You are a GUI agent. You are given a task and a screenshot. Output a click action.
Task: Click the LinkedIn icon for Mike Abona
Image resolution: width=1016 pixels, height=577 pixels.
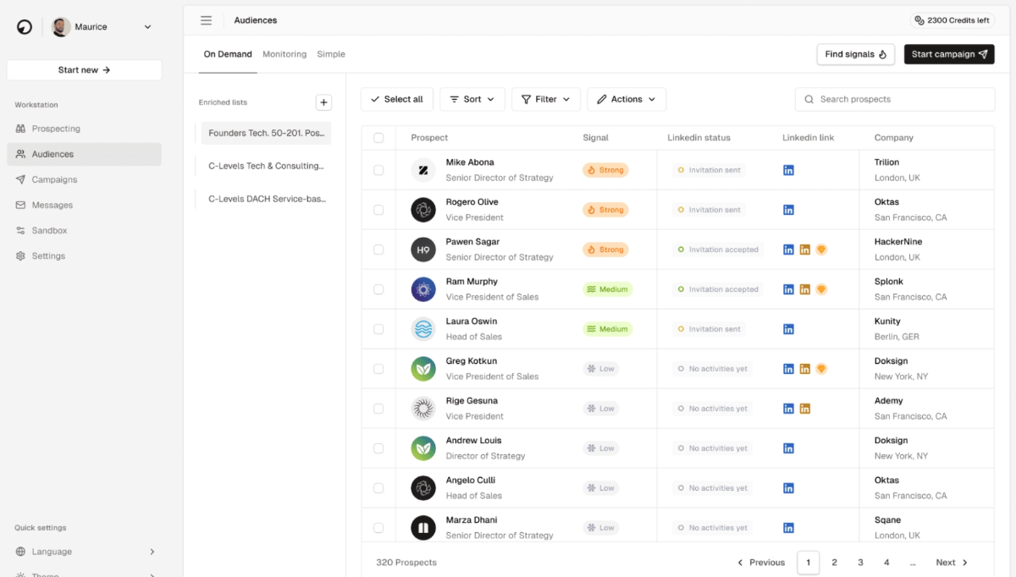click(x=788, y=169)
